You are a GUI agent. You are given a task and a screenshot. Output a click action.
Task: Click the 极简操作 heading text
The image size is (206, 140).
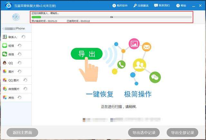click(x=138, y=94)
